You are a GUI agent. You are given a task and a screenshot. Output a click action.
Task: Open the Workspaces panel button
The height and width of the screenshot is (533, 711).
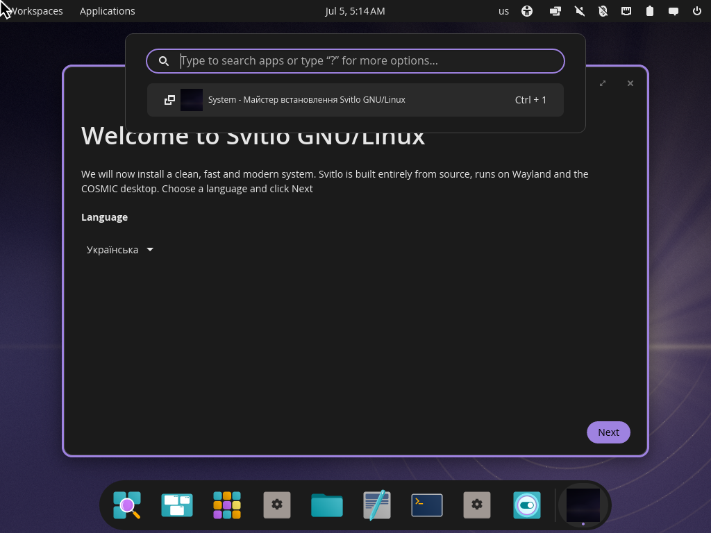(35, 11)
